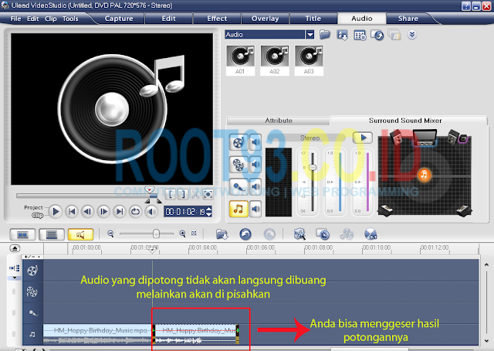The height and width of the screenshot is (351, 494).
Task: Step to the previous frame
Action: [x=87, y=212]
